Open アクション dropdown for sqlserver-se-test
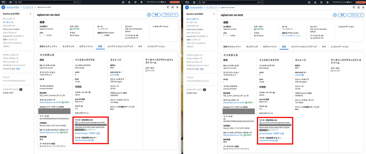The height and width of the screenshot is (154, 366). [x=356, y=15]
